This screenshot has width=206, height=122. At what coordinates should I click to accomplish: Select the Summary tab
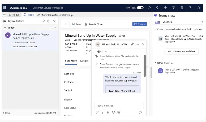(71, 61)
